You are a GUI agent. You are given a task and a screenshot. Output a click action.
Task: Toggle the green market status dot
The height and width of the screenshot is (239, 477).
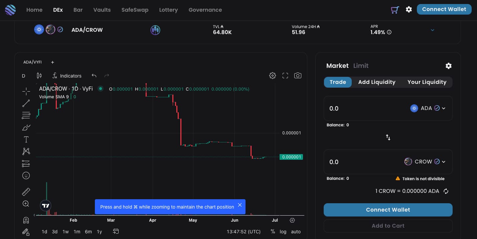pos(100,89)
